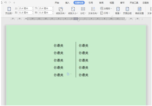152x106 pixels.
Task: Decrease the right margin stepper value
Action: [53, 13]
